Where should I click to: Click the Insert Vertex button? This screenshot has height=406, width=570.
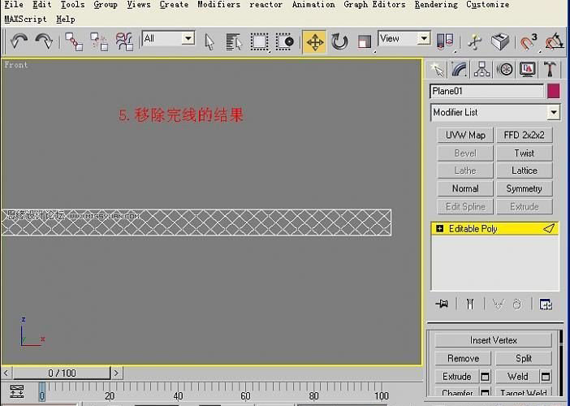(x=494, y=340)
